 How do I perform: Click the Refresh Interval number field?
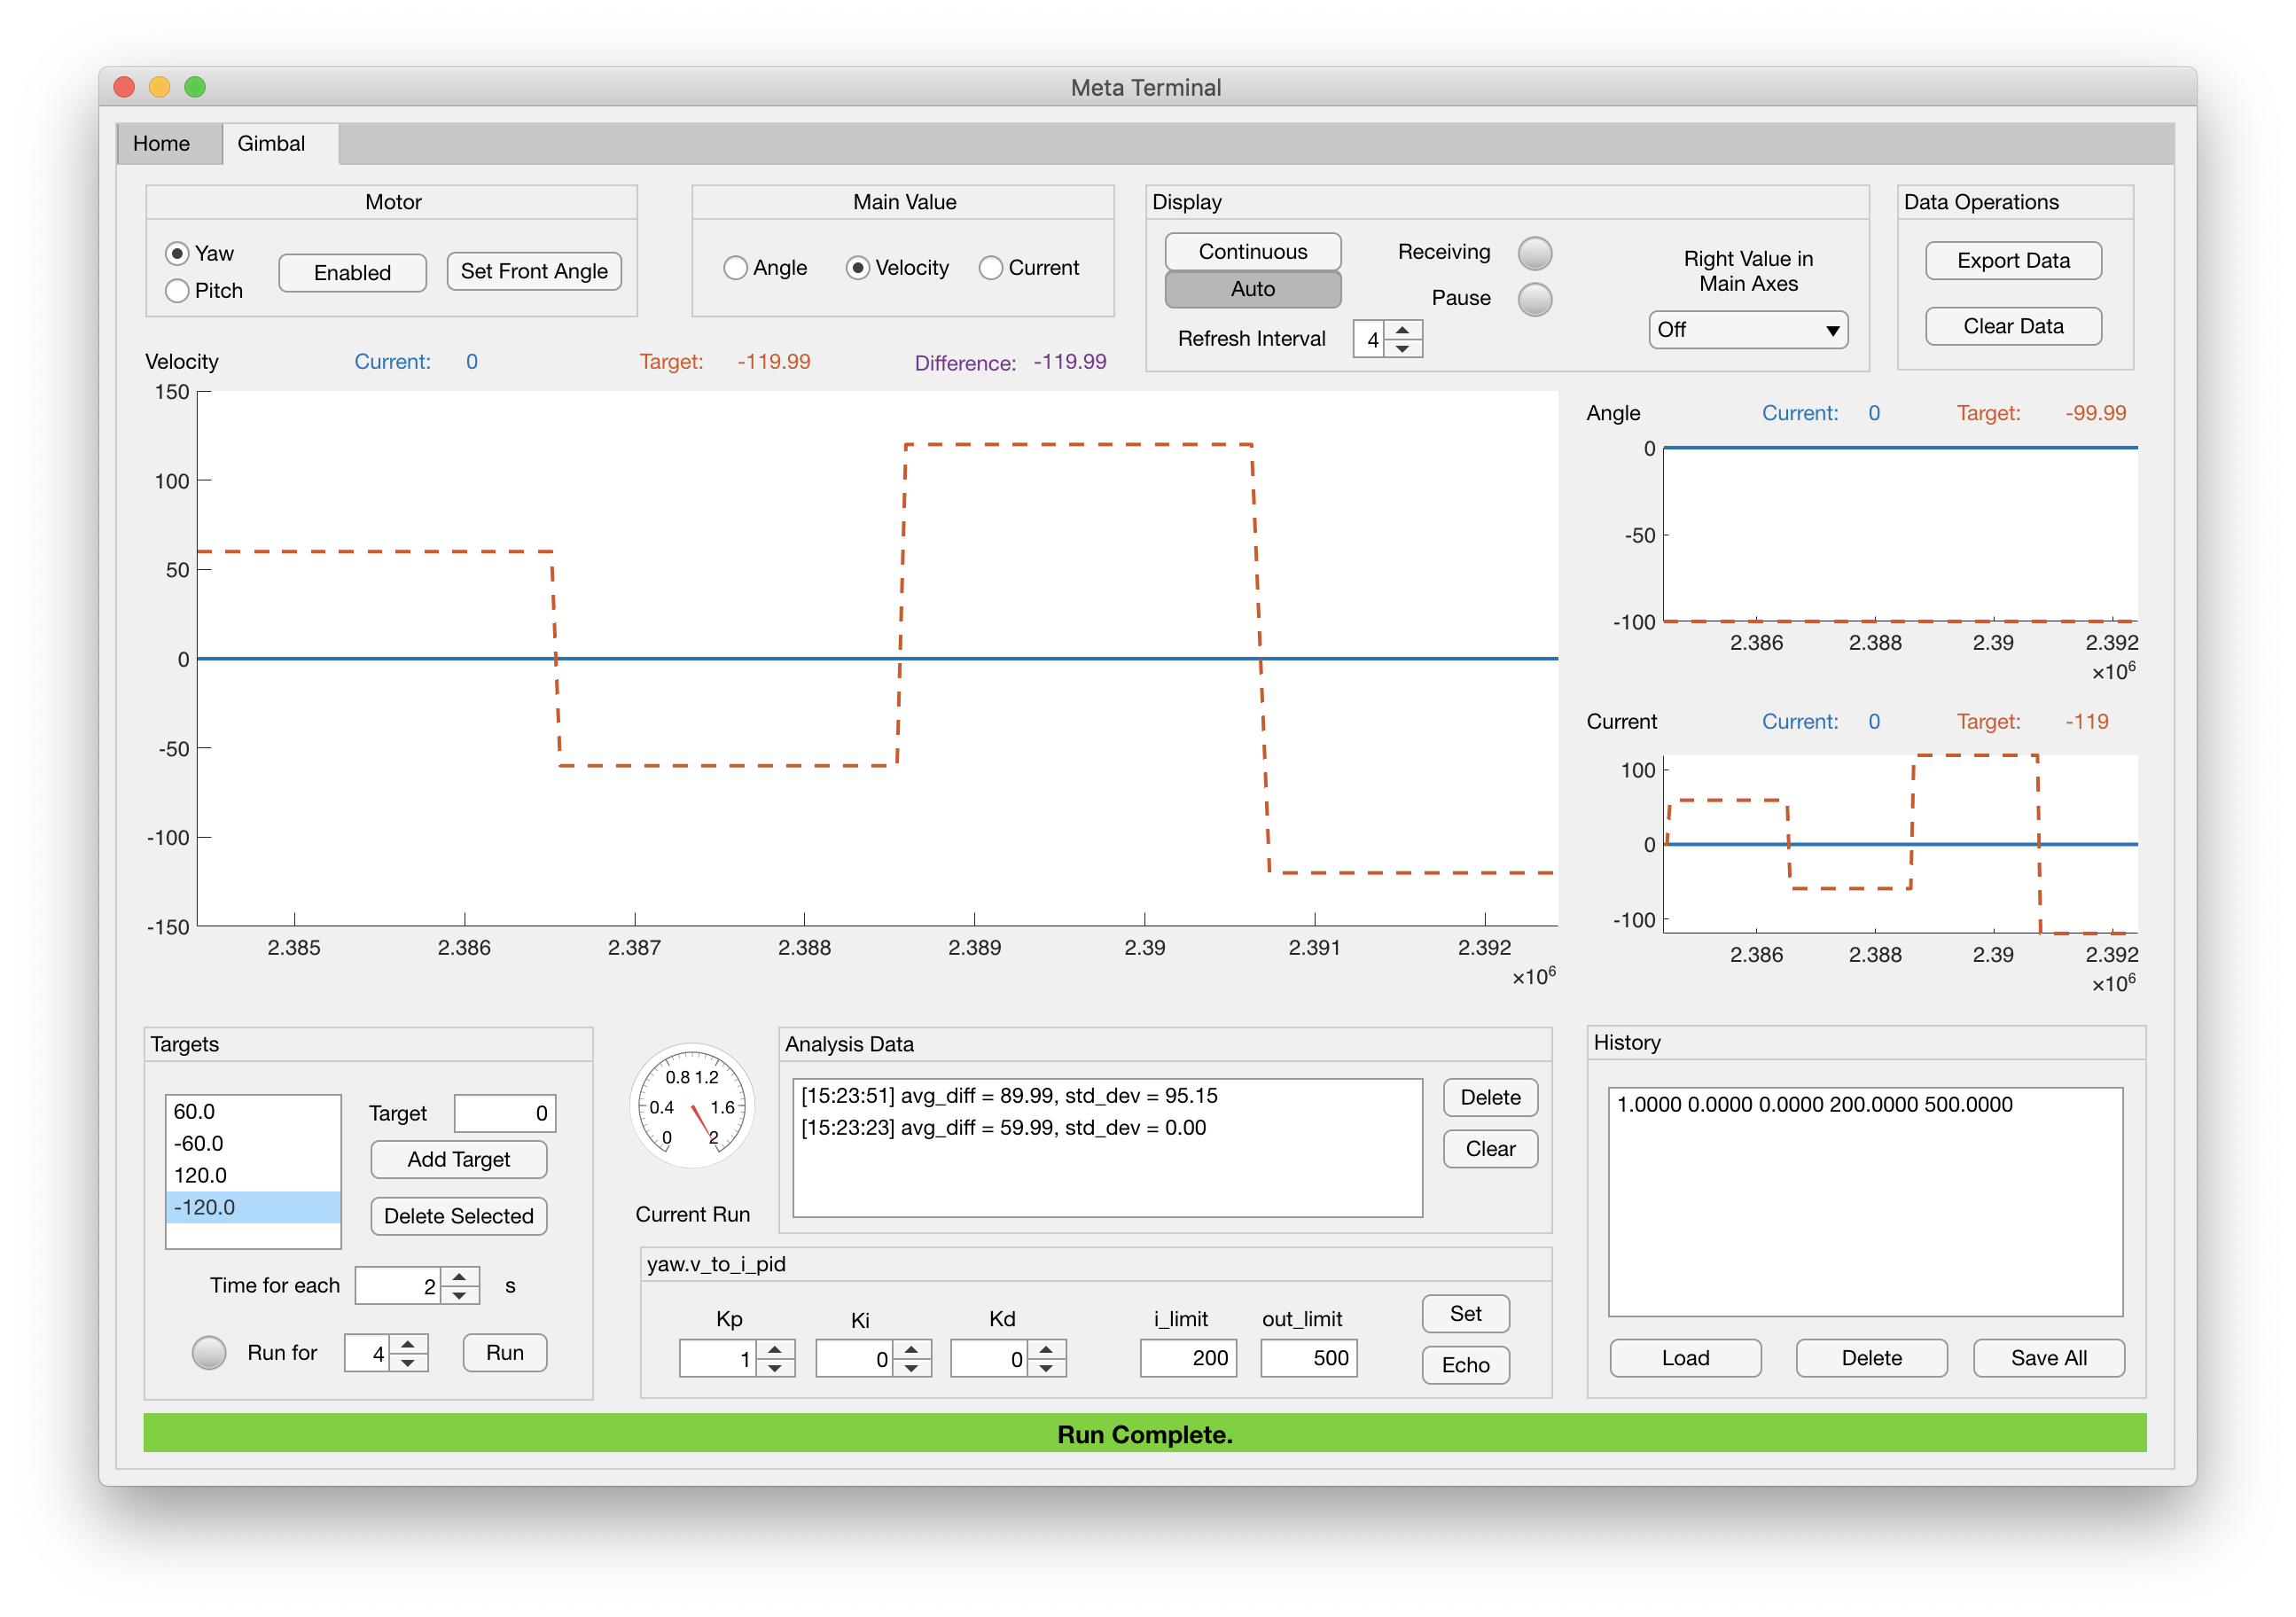[1369, 339]
